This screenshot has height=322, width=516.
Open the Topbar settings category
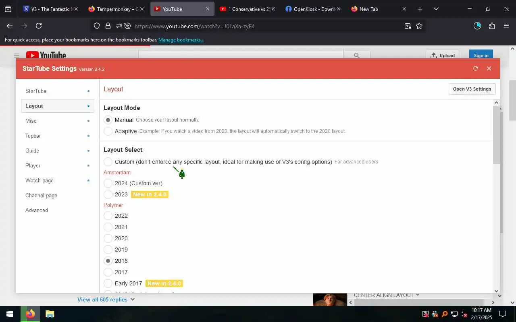click(57, 136)
